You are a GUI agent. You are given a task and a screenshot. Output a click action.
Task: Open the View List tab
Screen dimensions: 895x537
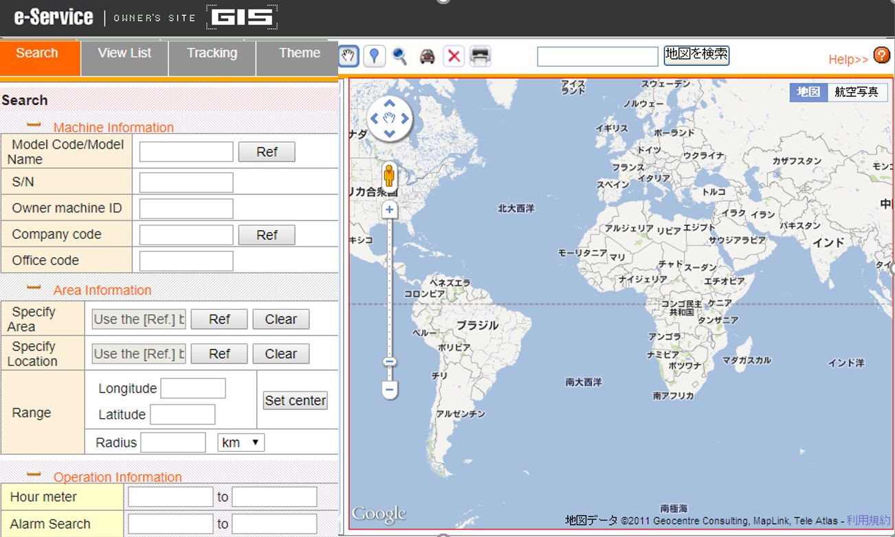tap(124, 52)
